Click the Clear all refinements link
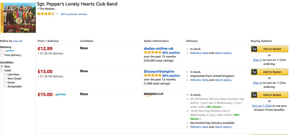 click(x=18, y=41)
